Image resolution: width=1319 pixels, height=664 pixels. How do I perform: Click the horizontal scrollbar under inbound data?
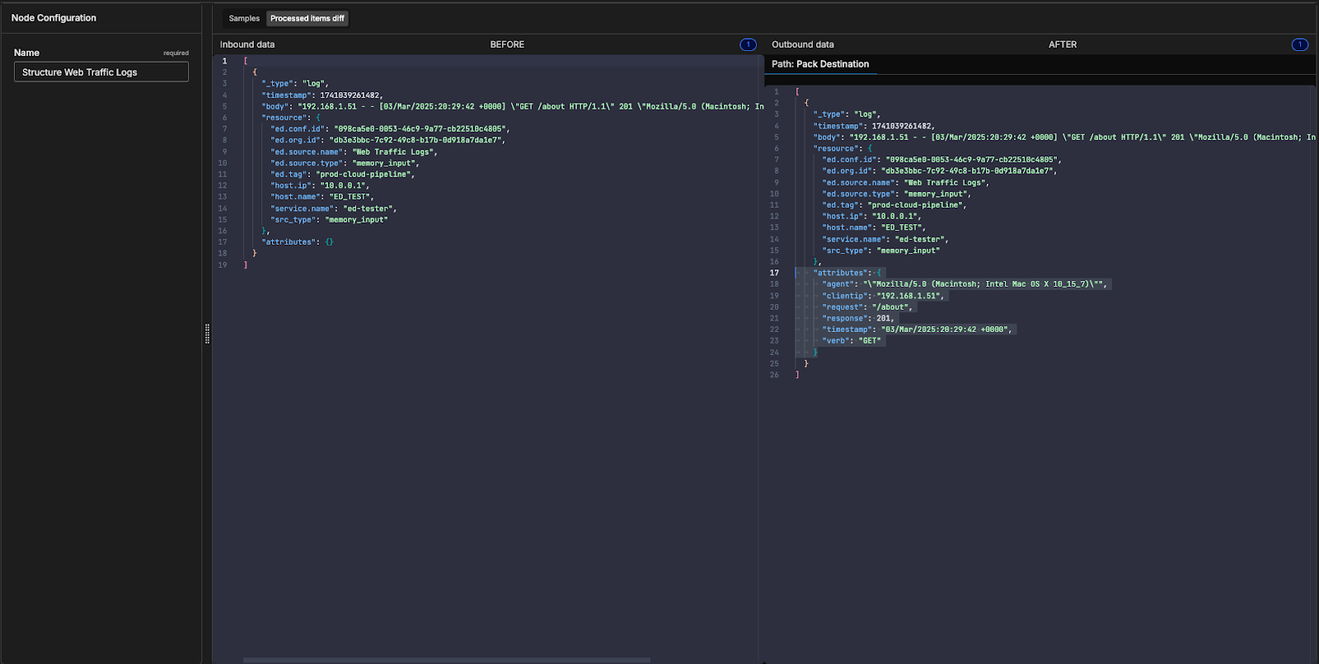[446, 660]
